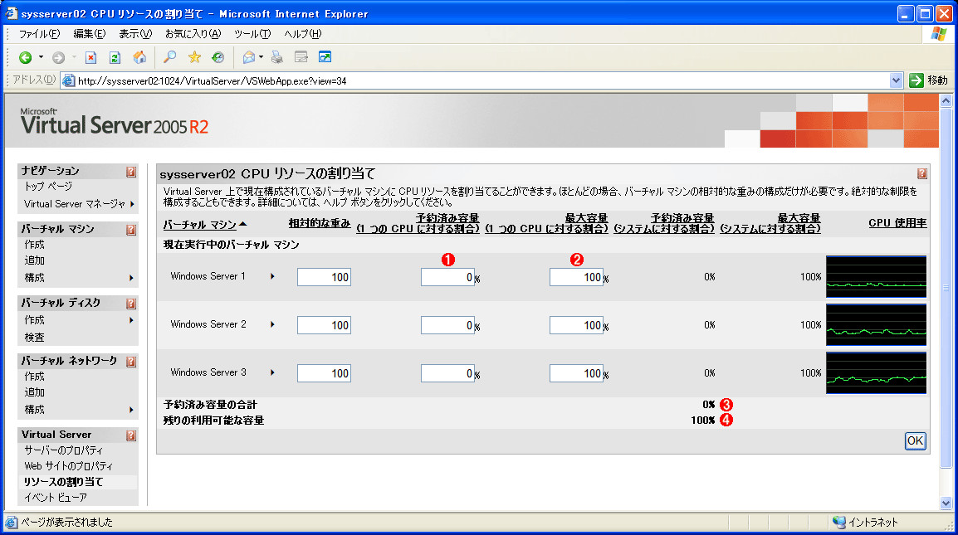Refresh the page using the Refresh icon
958x535 pixels.
[115, 57]
